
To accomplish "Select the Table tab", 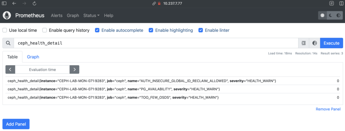I will (12, 57).
